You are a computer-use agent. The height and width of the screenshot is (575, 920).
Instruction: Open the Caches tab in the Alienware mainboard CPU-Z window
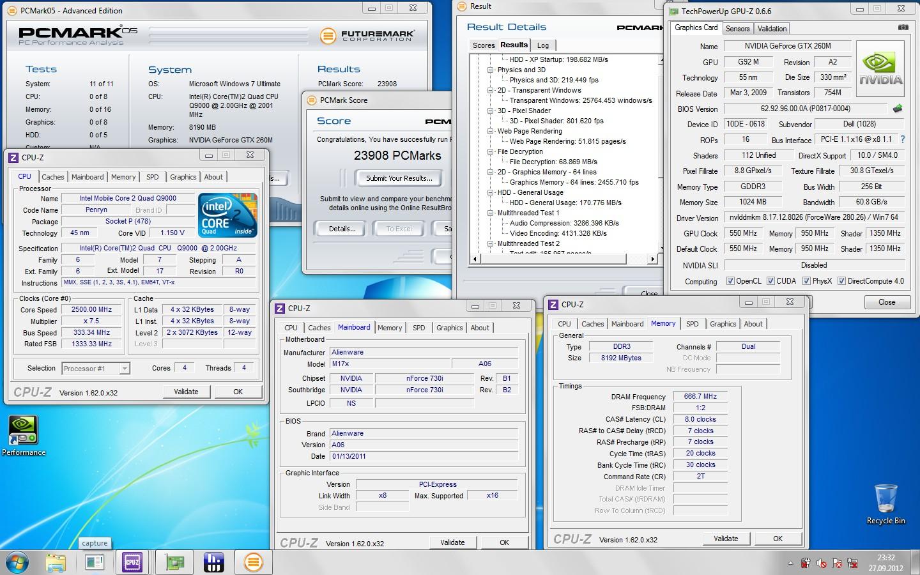coord(319,328)
